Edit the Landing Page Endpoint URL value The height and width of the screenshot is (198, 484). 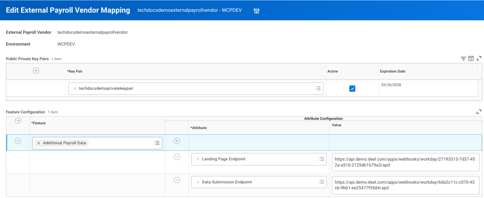[x=406, y=162]
